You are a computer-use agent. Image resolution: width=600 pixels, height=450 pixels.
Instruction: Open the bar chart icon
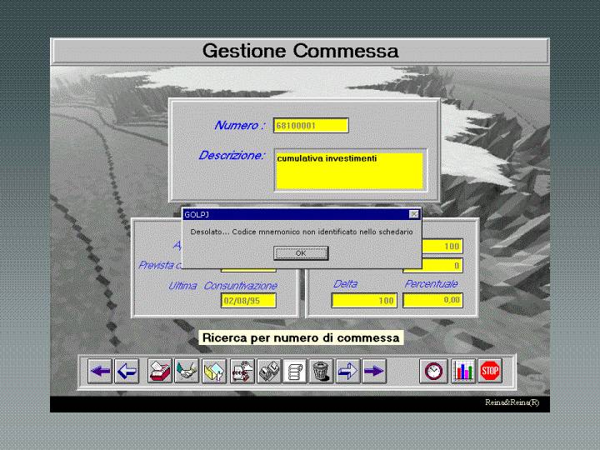point(462,372)
